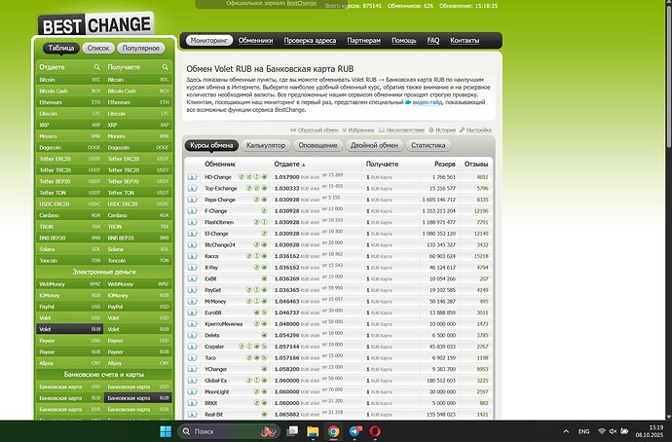Screen dimensions: 672x442
Task: Switch left panel to Список view
Action: coord(98,47)
